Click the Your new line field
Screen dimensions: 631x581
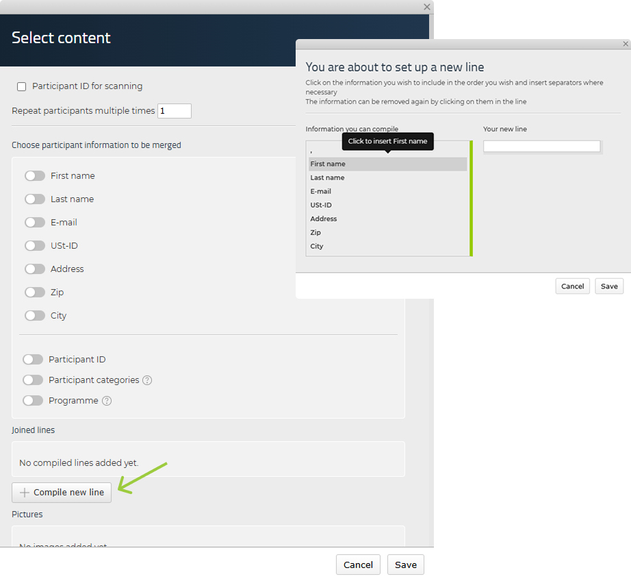541,147
